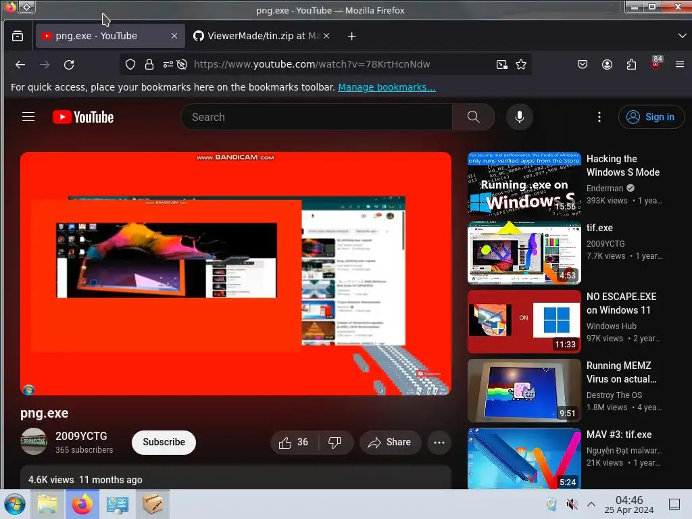692x519 pixels.
Task: Open NO ESCAPE.EXE on Windows 11 thumbnail
Action: 524,321
